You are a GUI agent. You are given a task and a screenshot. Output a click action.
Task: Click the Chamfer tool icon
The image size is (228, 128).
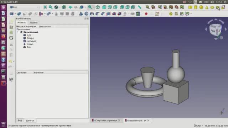coord(103,14)
